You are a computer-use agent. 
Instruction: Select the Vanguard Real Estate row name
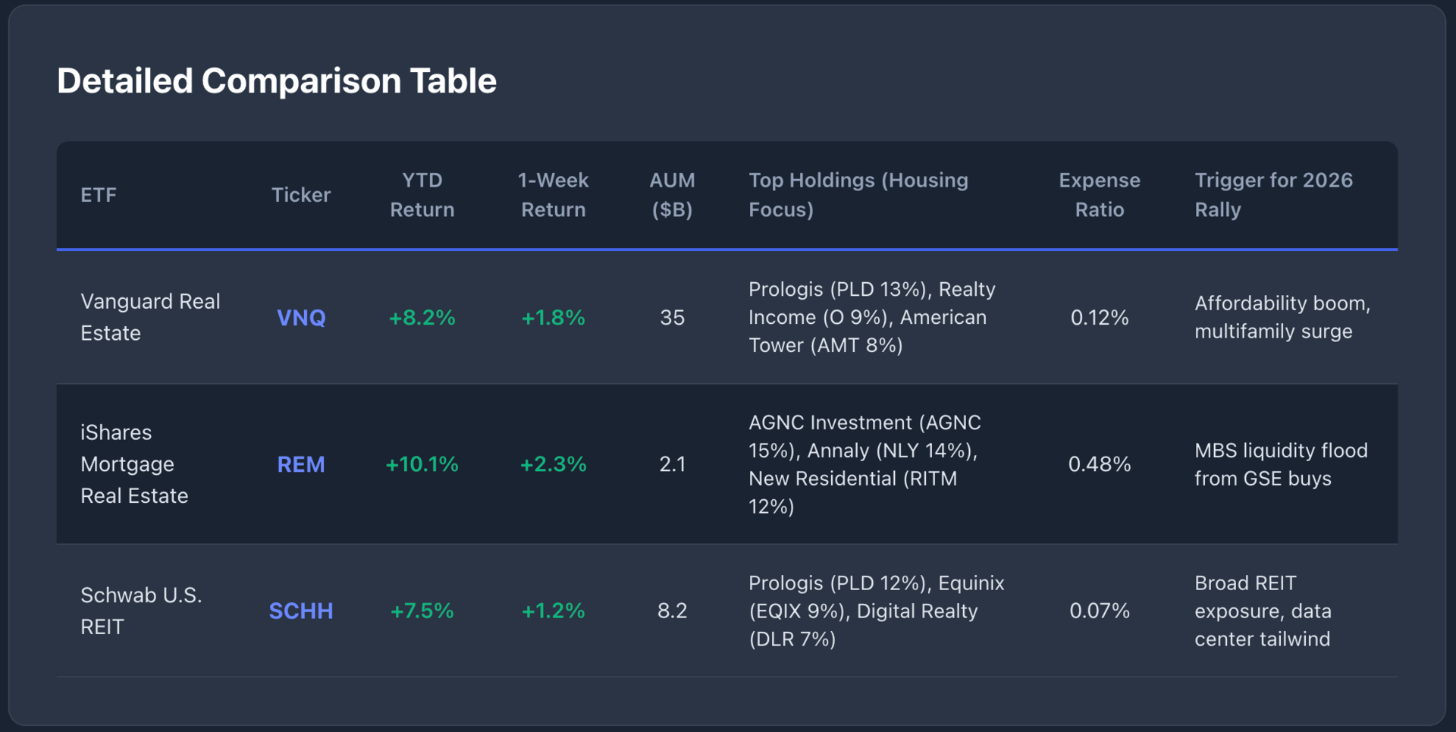coord(150,317)
